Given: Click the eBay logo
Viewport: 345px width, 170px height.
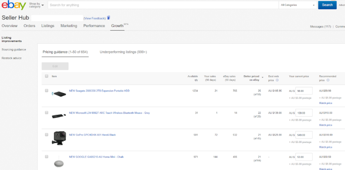Looking at the screenshot, I should 14,5.
